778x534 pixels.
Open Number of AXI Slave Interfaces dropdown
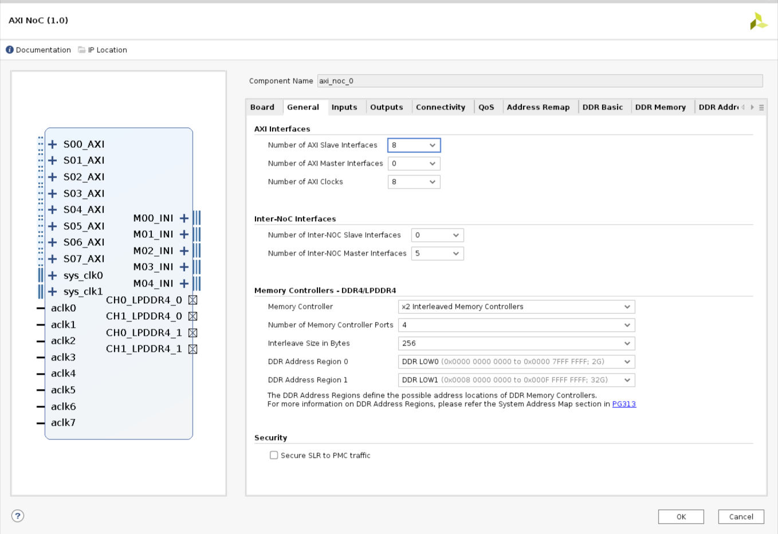click(414, 146)
